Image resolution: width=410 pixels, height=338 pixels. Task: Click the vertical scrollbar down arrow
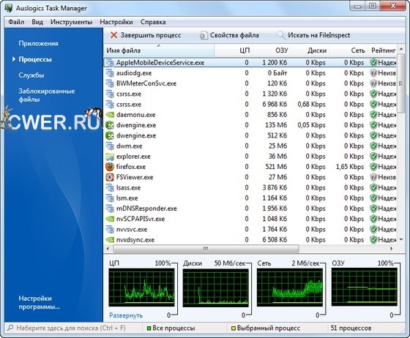pyautogui.click(x=401, y=239)
